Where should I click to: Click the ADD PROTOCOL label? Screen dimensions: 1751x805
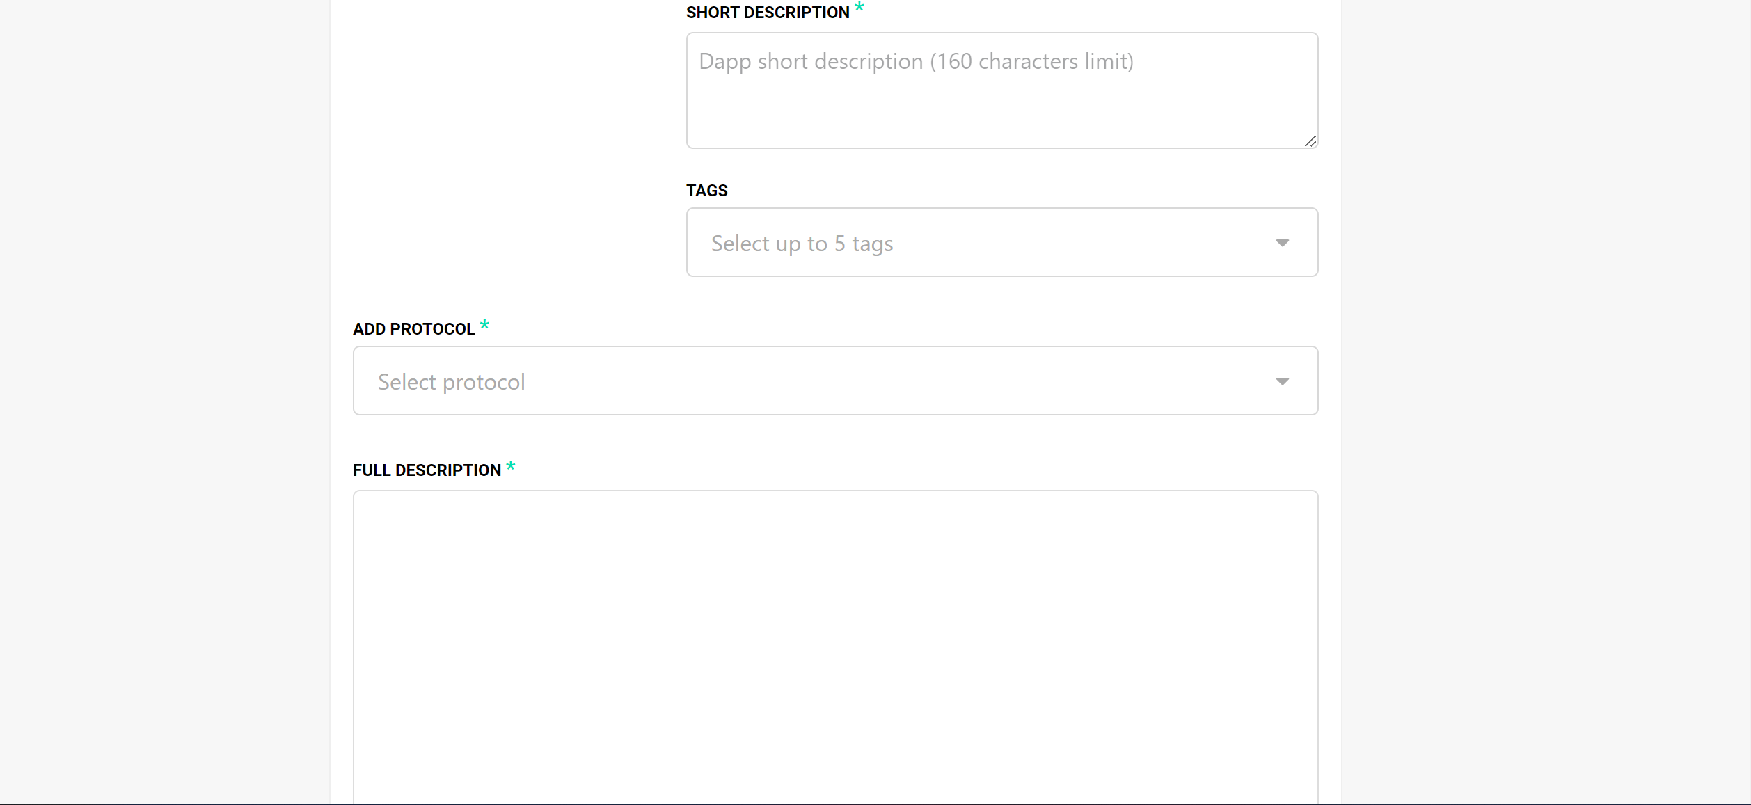[413, 329]
